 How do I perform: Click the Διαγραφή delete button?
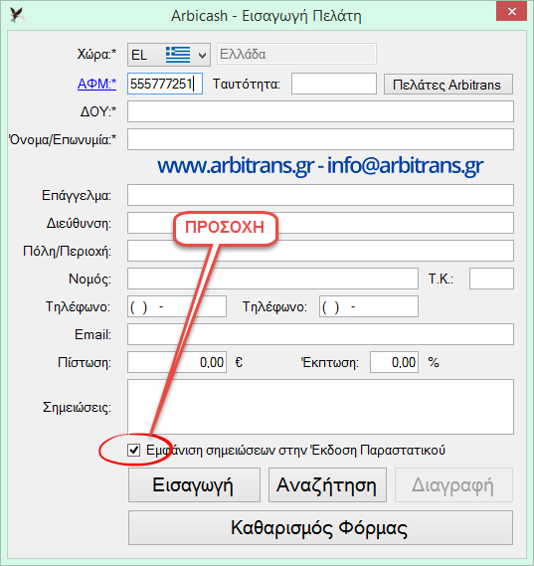(453, 484)
